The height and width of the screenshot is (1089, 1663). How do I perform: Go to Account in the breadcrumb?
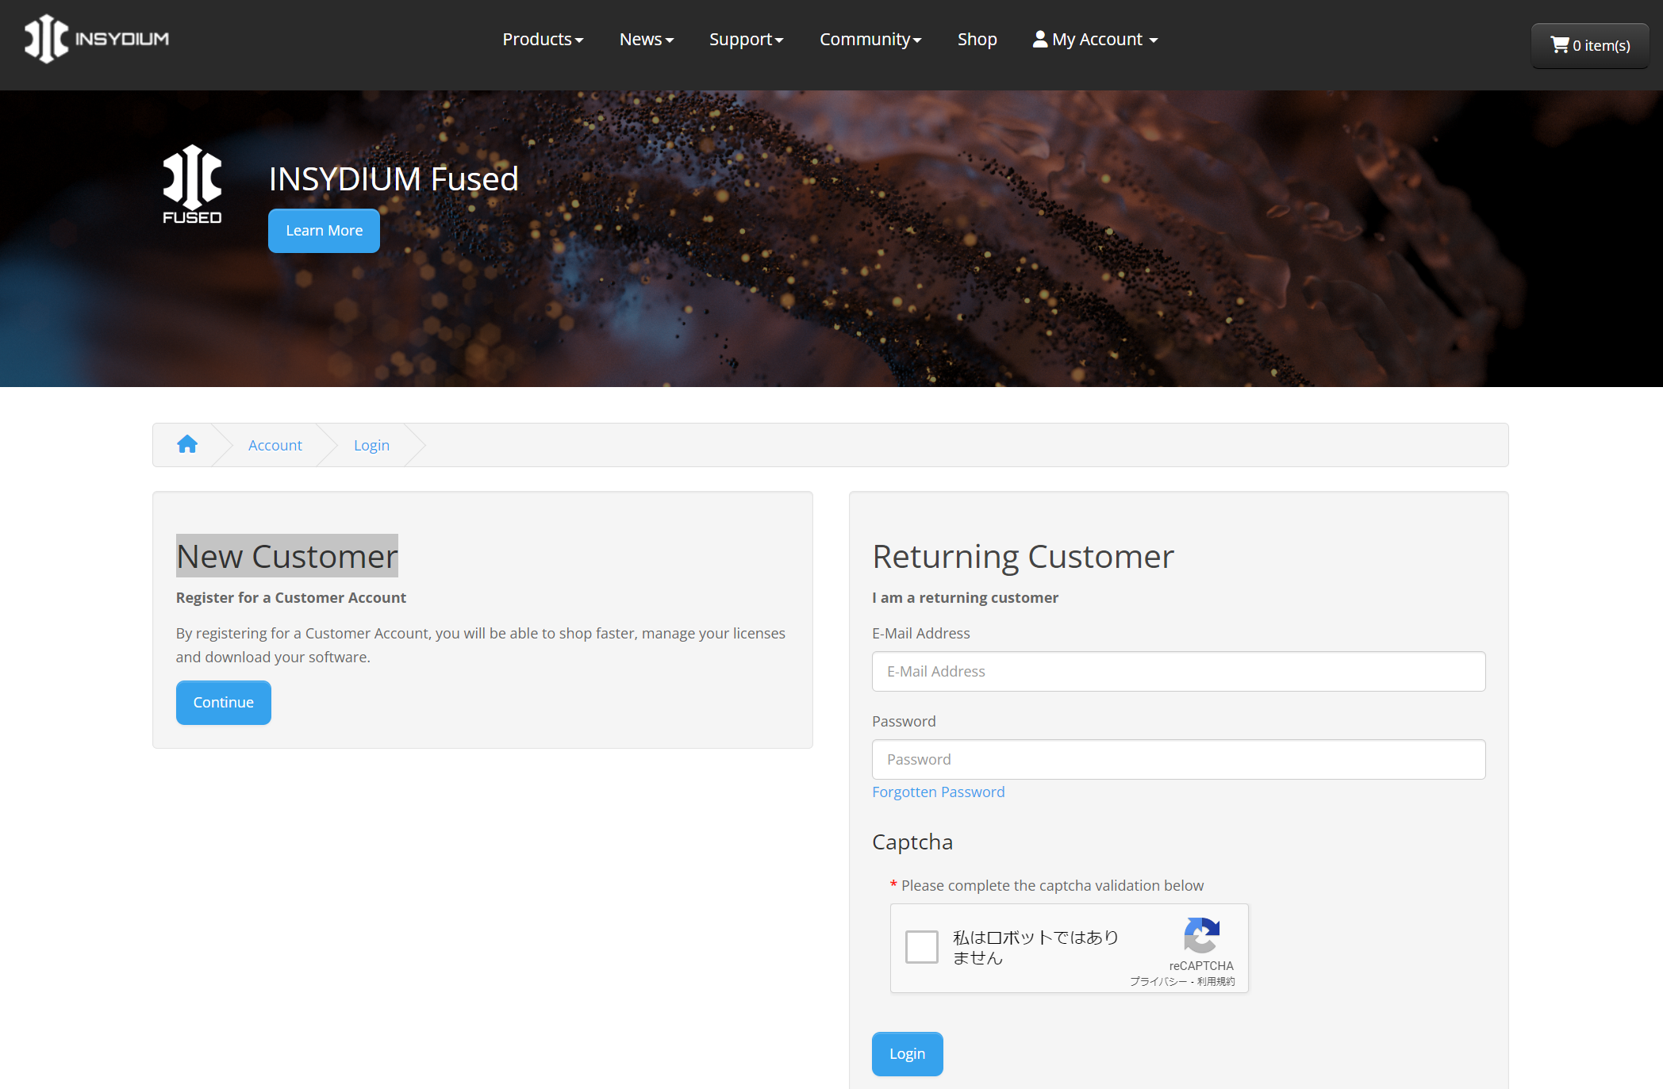275,445
